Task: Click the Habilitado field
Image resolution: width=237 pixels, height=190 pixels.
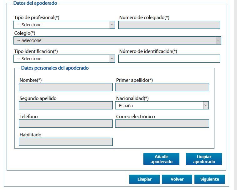Action: click(66, 142)
